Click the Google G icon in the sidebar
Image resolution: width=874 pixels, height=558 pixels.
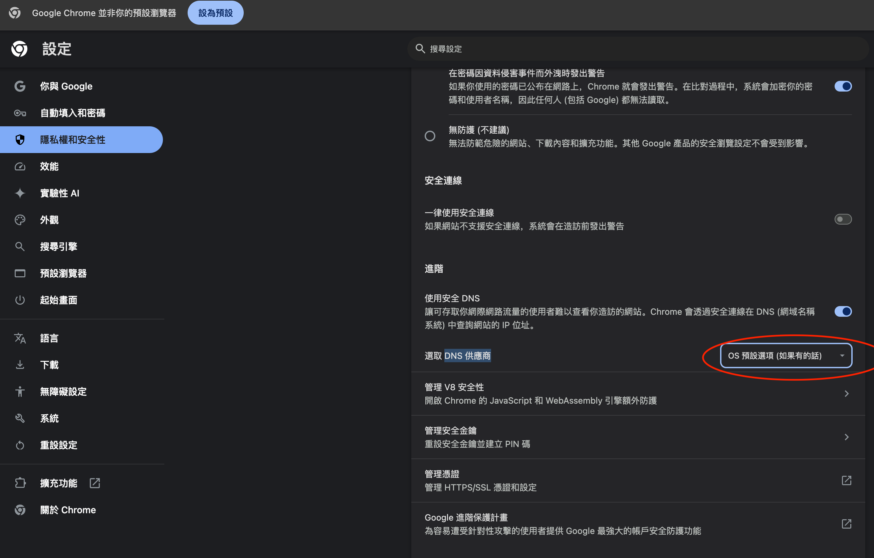[x=20, y=86]
